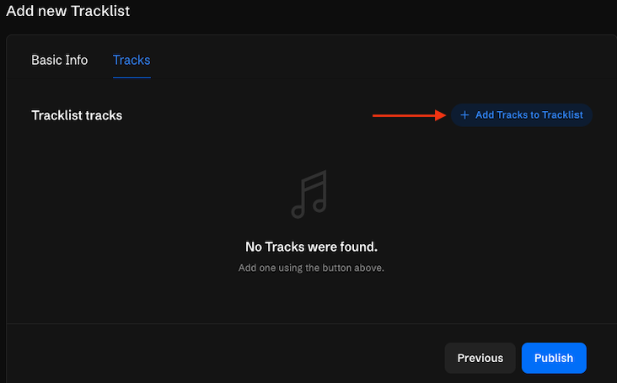The height and width of the screenshot is (383, 617).
Task: Click the divider line above Previous button
Action: (x=311, y=323)
